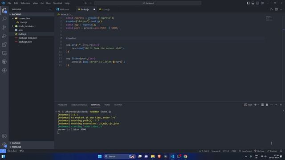Open the Selection menu
285x160 pixels.
(x=25, y=3)
